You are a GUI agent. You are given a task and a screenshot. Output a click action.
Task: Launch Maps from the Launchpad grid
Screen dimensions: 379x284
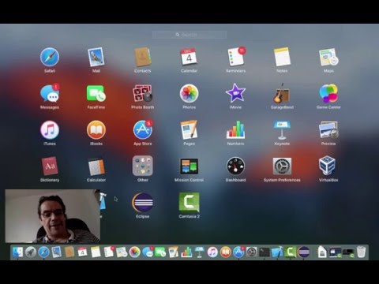click(328, 57)
